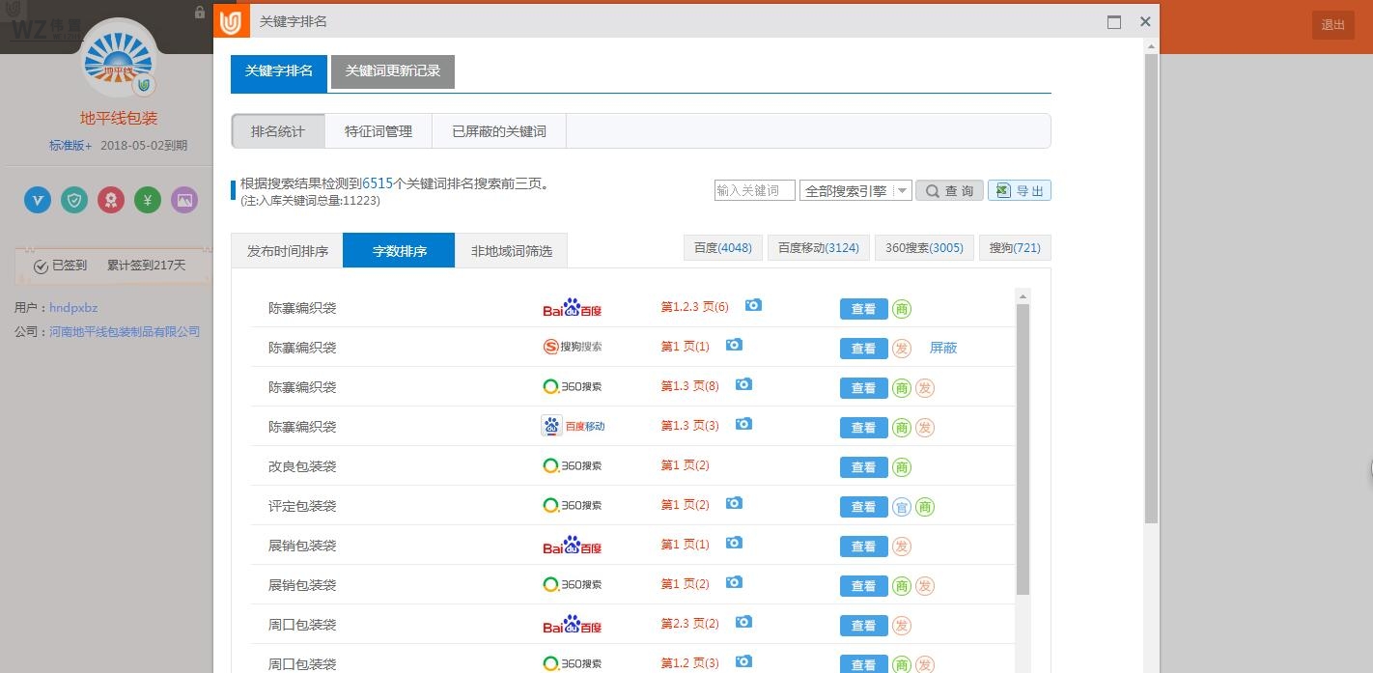Click the keyword list vertical scrollbar
The height and width of the screenshot is (673, 1373).
(1023, 444)
